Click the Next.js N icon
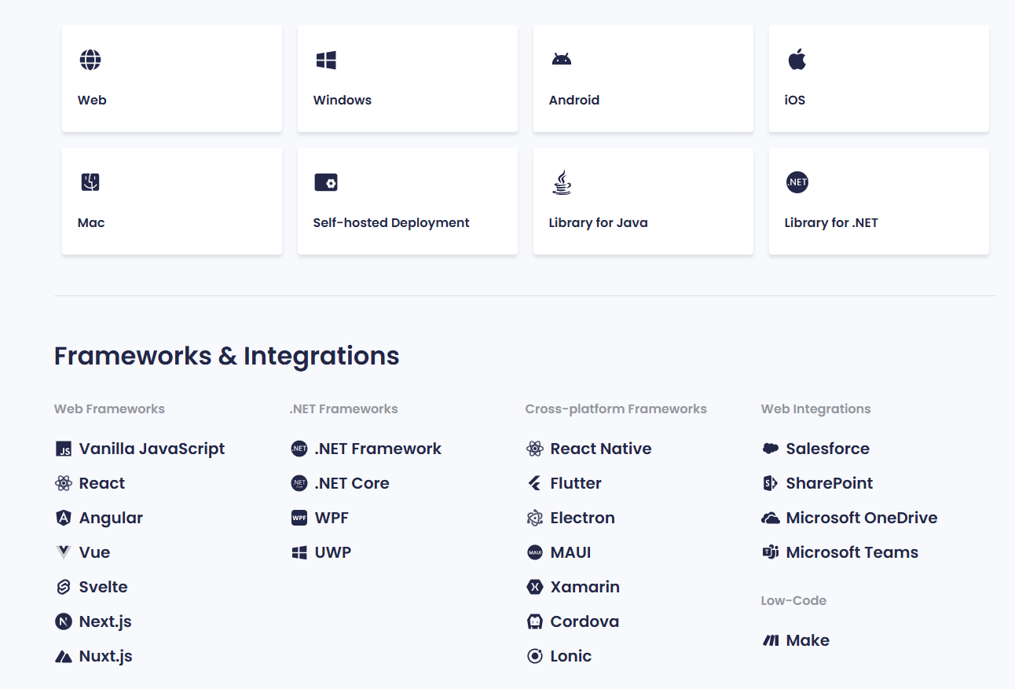Viewport: 1015px width, 689px height. coord(64,621)
